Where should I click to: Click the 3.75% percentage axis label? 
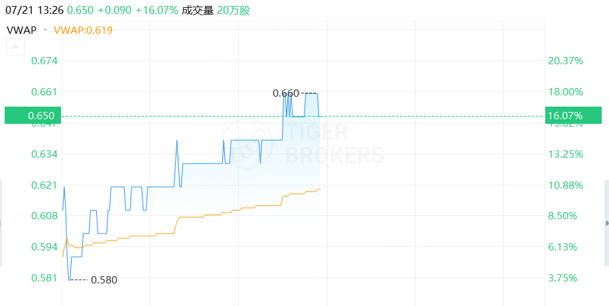pos(563,278)
